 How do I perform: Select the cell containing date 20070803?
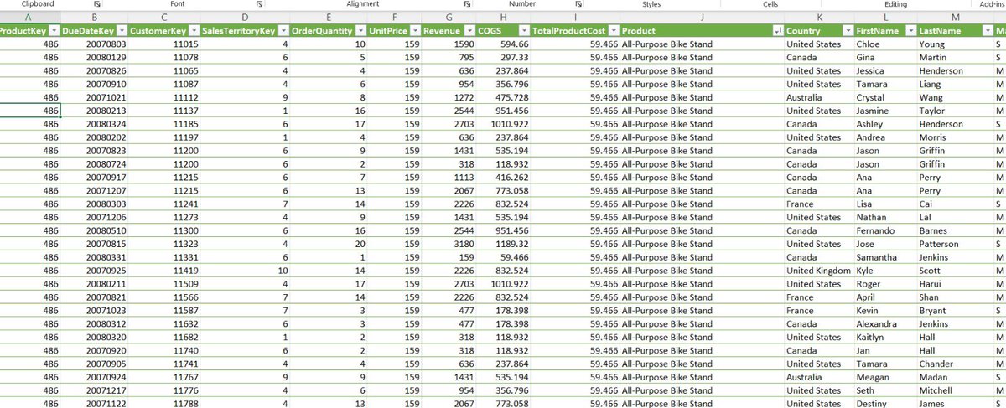(94, 44)
